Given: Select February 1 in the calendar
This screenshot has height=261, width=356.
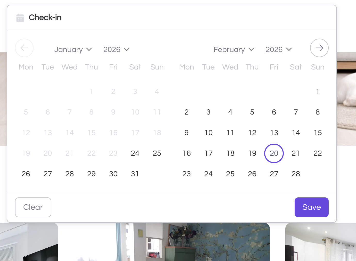Looking at the screenshot, I should [x=318, y=92].
